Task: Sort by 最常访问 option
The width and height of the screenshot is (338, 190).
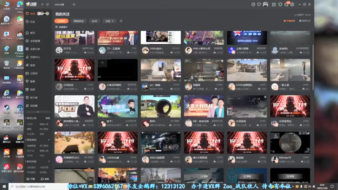Action: pos(305,21)
